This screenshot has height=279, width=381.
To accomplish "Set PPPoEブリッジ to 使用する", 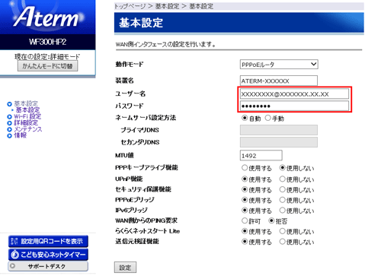I will pyautogui.click(x=245, y=200).
